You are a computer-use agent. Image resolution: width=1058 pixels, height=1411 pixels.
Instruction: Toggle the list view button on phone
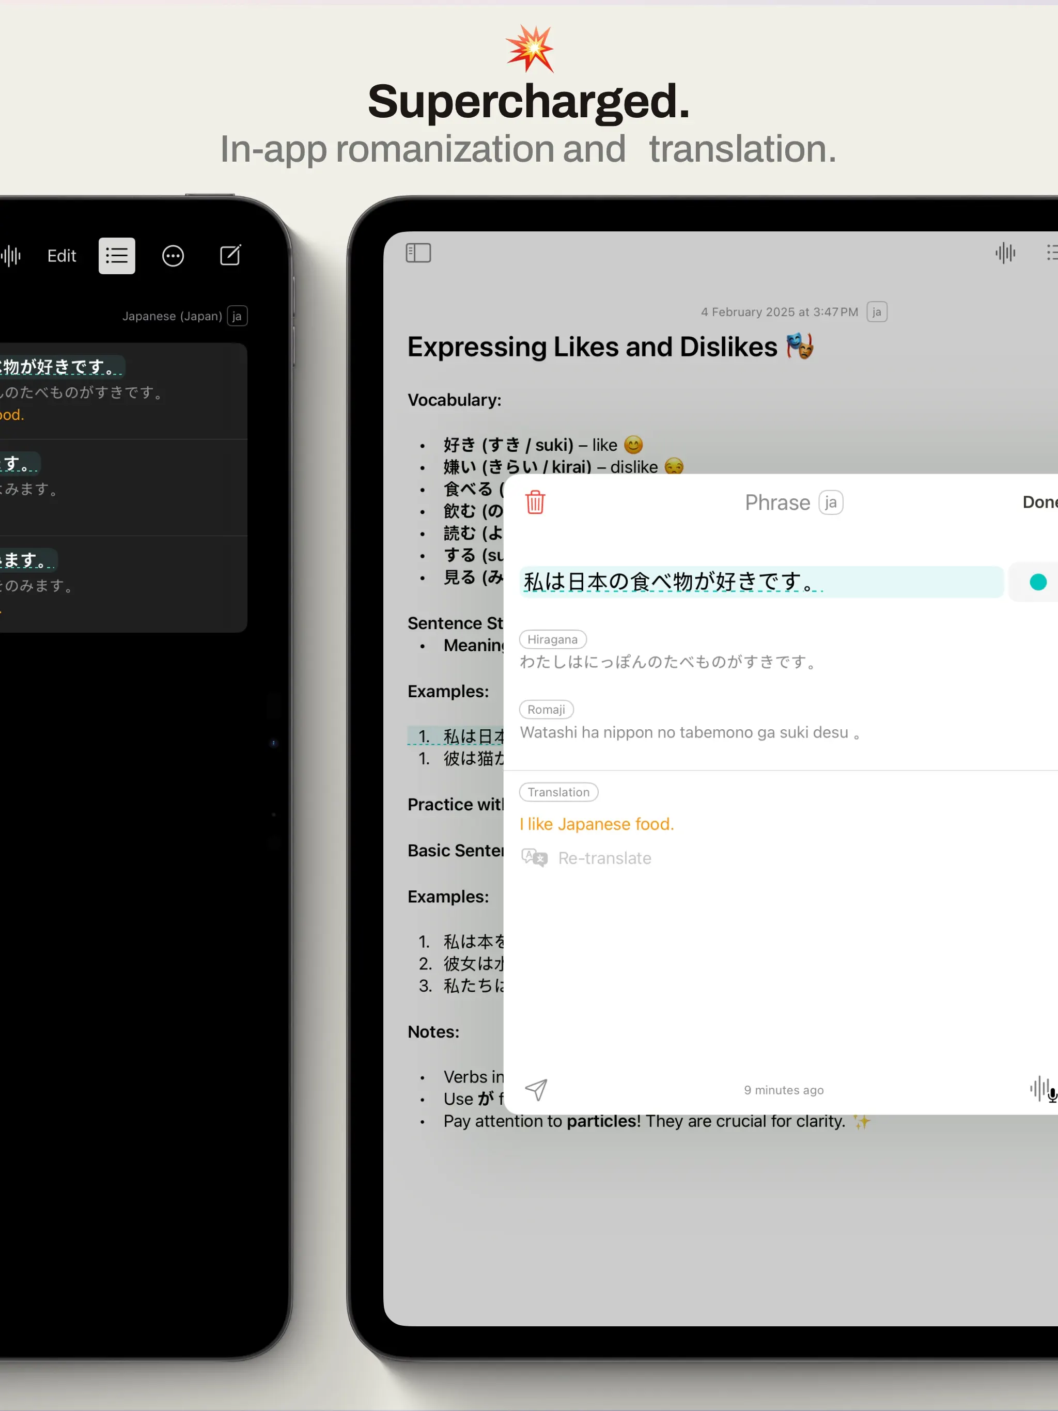tap(117, 256)
